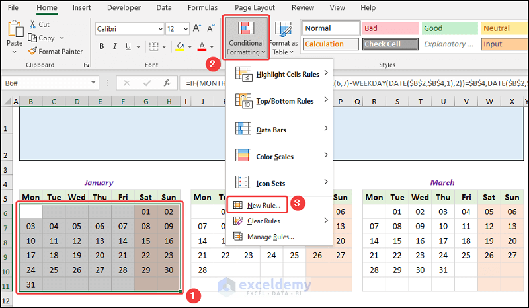Apply the Neutral cell style
529x308 pixels.
click(505, 28)
